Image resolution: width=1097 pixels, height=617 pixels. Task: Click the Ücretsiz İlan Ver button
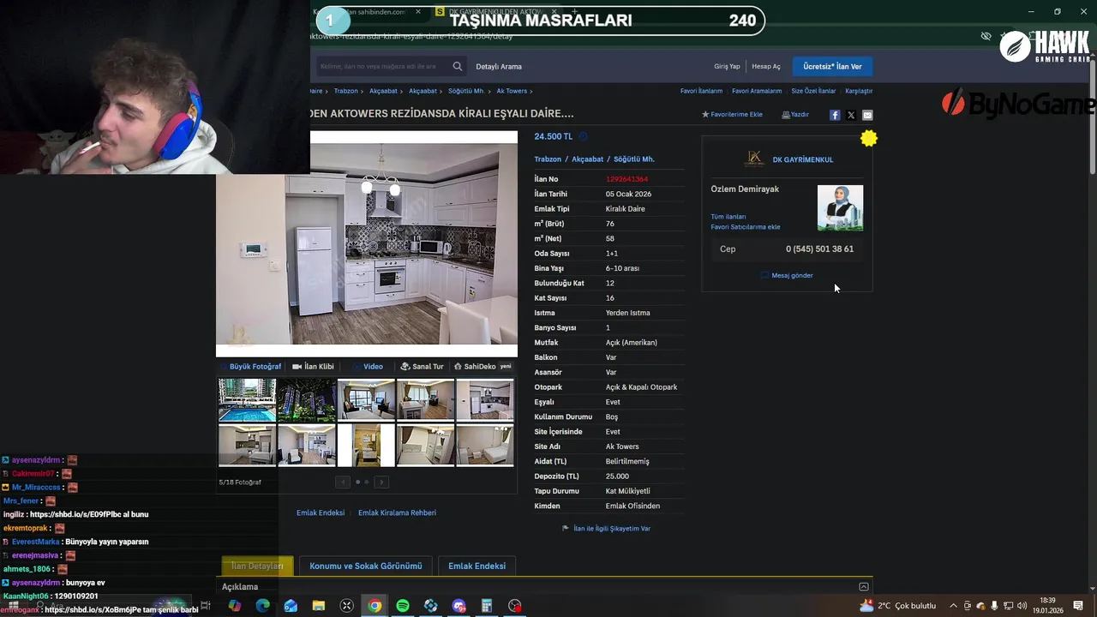point(832,66)
